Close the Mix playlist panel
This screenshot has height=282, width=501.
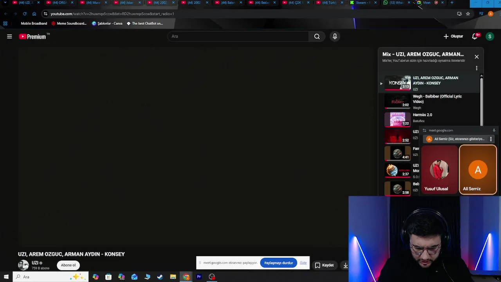tap(477, 57)
